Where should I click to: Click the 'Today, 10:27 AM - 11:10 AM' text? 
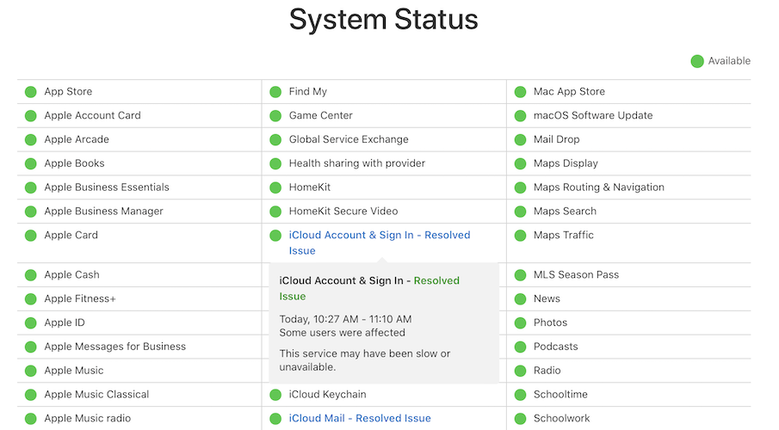pos(345,319)
